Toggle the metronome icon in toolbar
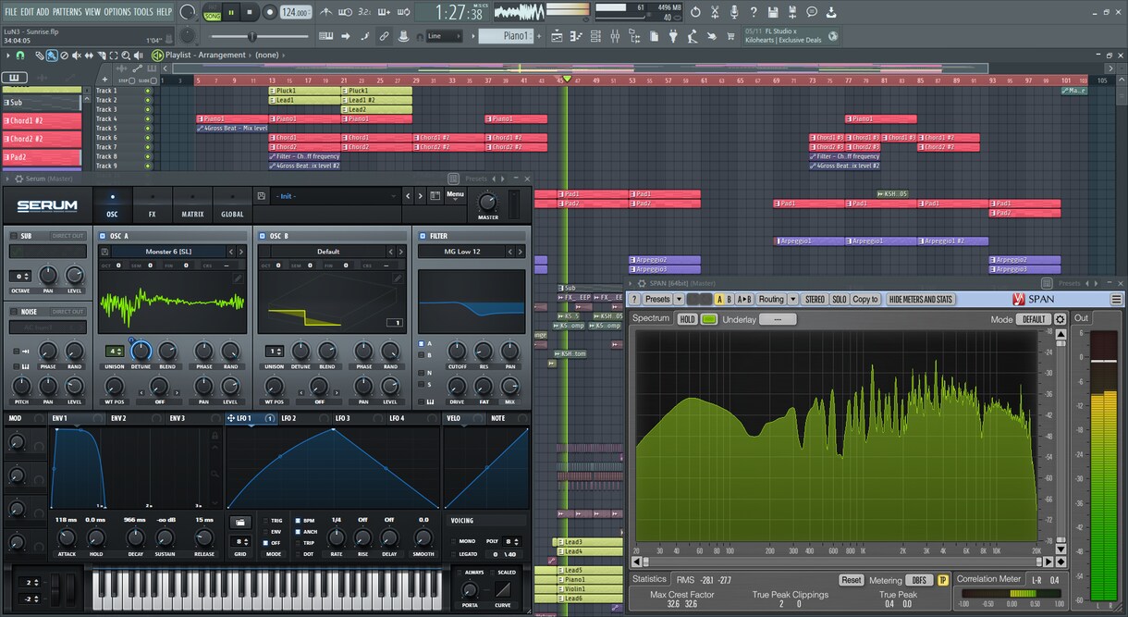1128x617 pixels. (326, 12)
